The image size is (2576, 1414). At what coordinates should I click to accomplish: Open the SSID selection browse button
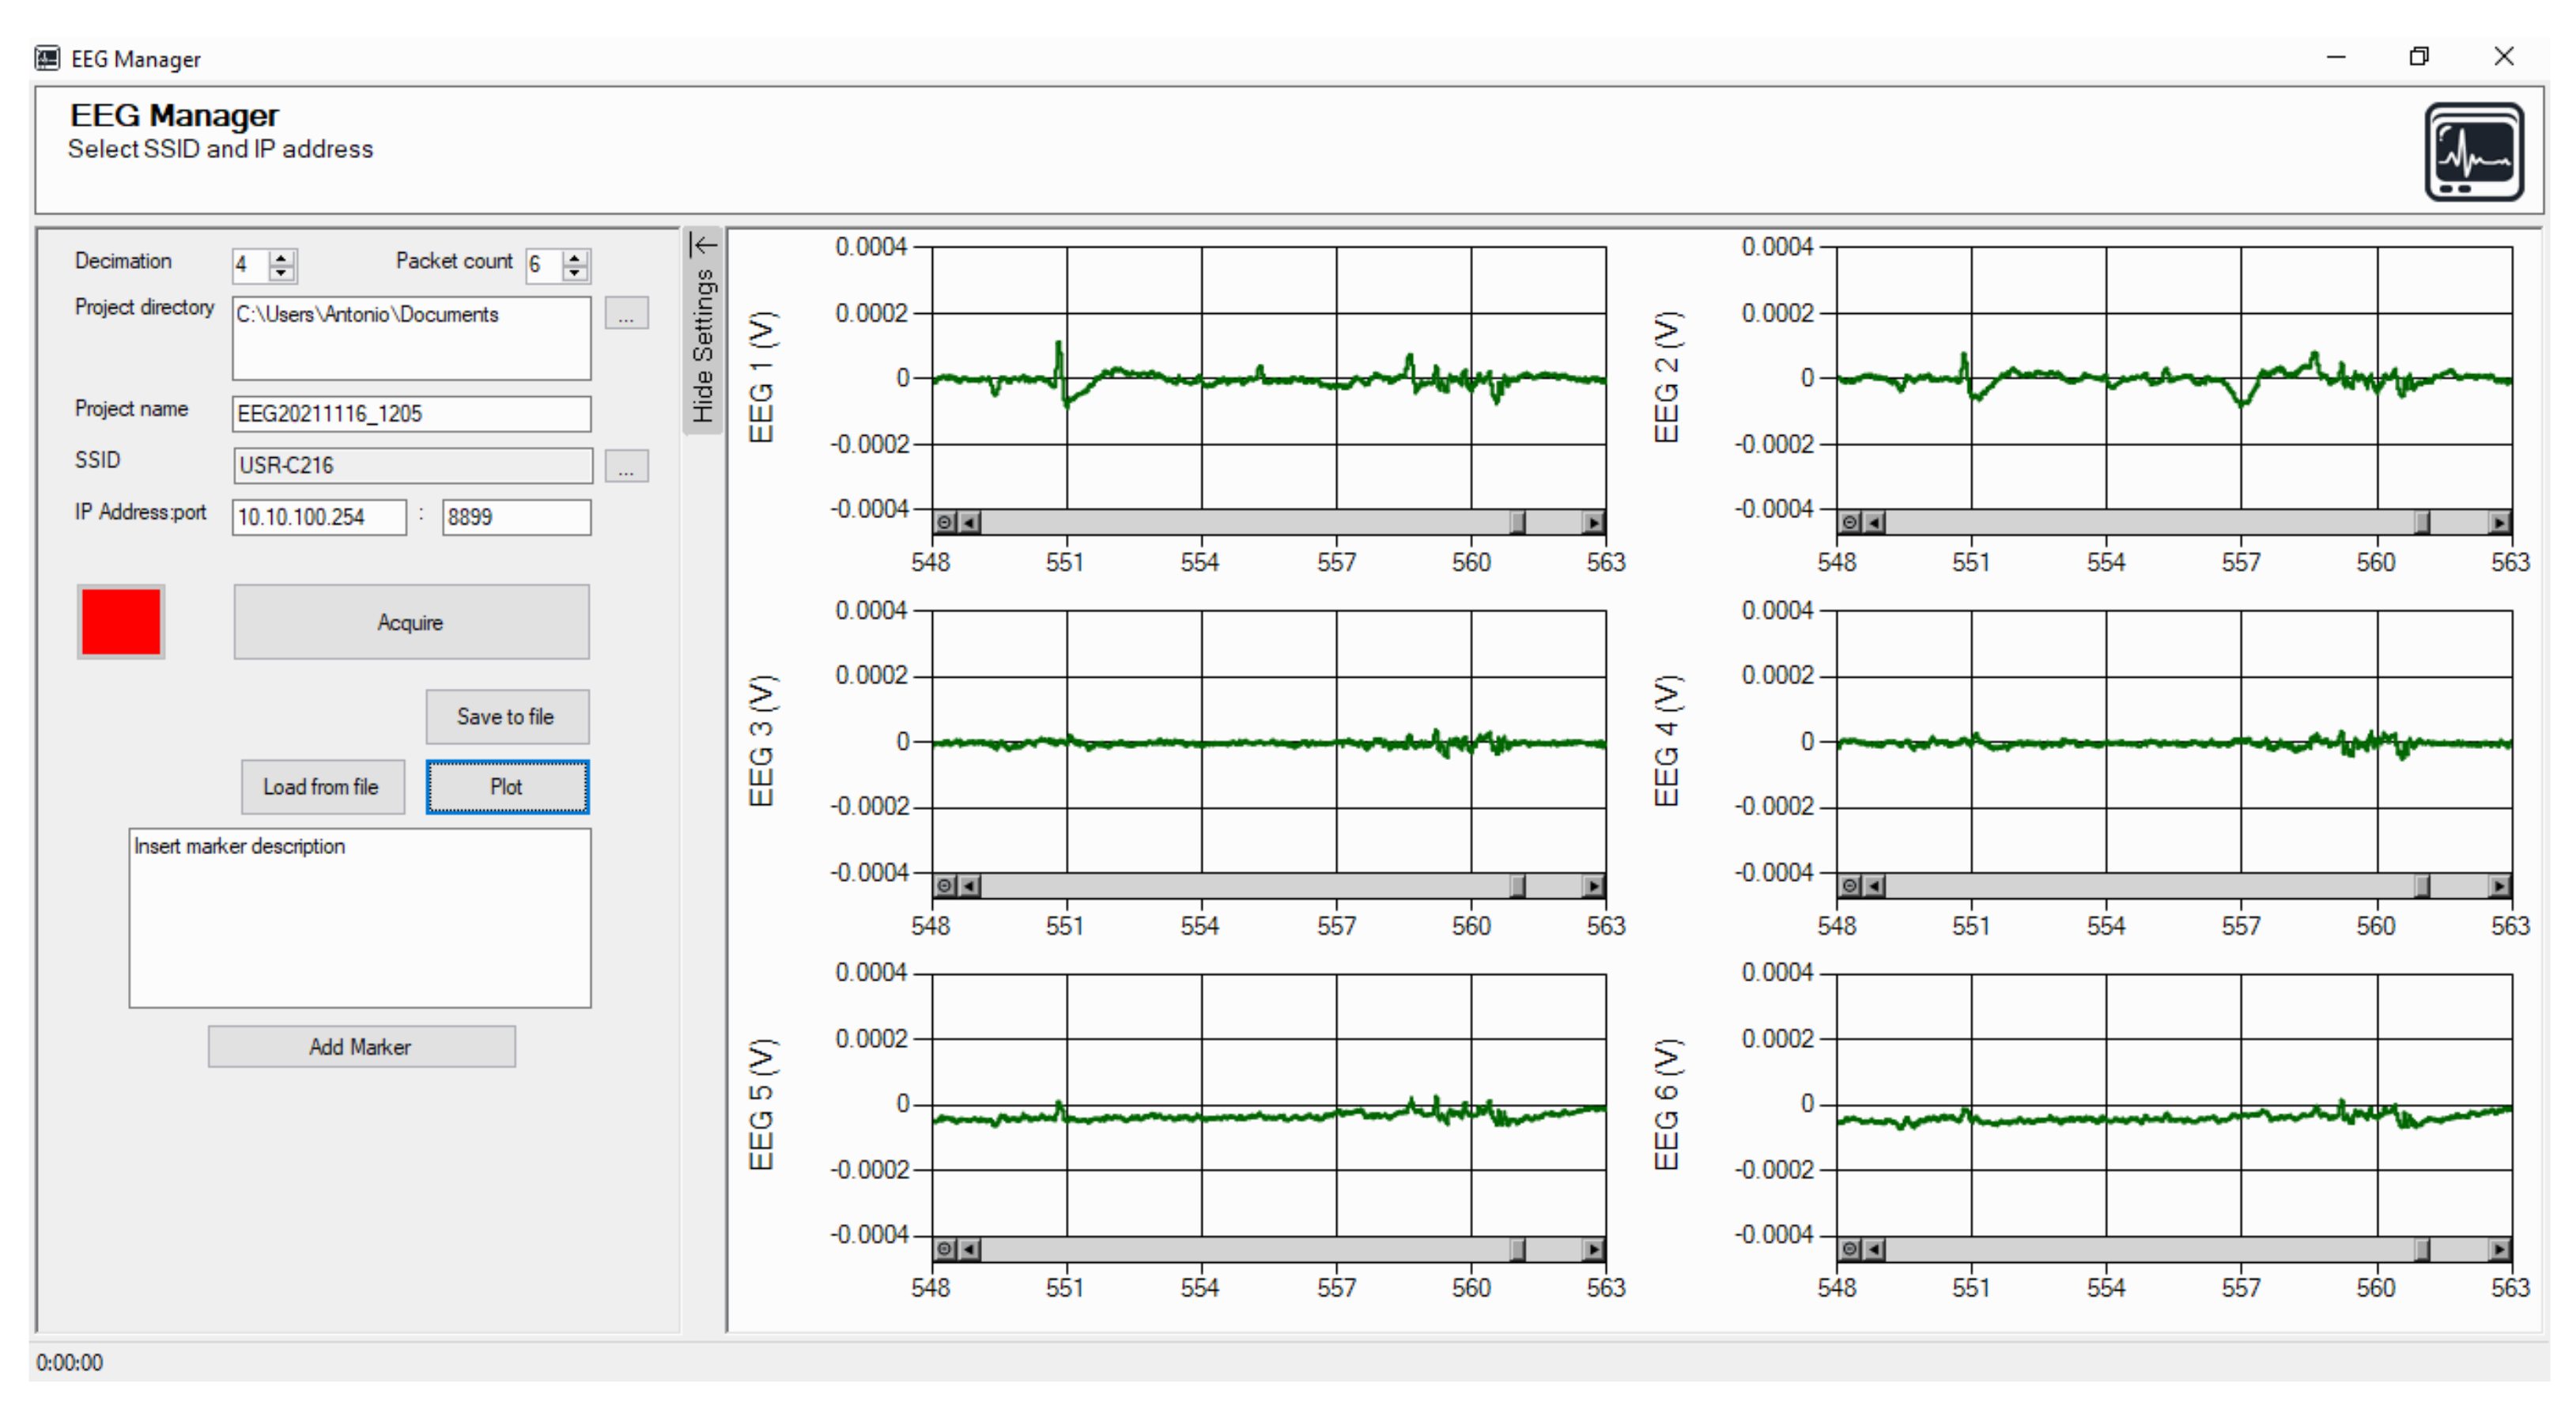626,466
